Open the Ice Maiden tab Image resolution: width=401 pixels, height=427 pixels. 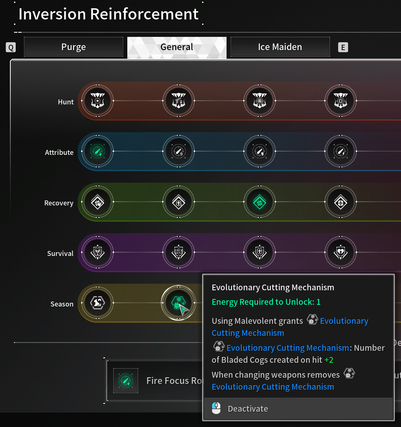280,47
